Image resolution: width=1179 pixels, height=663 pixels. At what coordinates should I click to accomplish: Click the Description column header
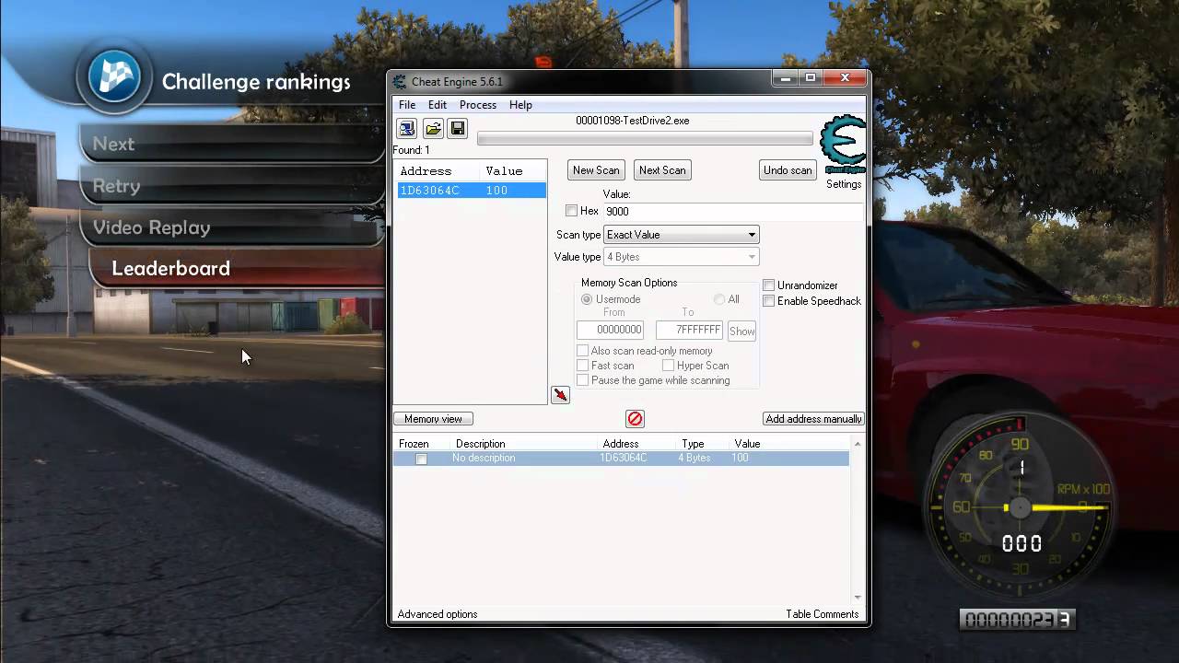click(x=480, y=444)
